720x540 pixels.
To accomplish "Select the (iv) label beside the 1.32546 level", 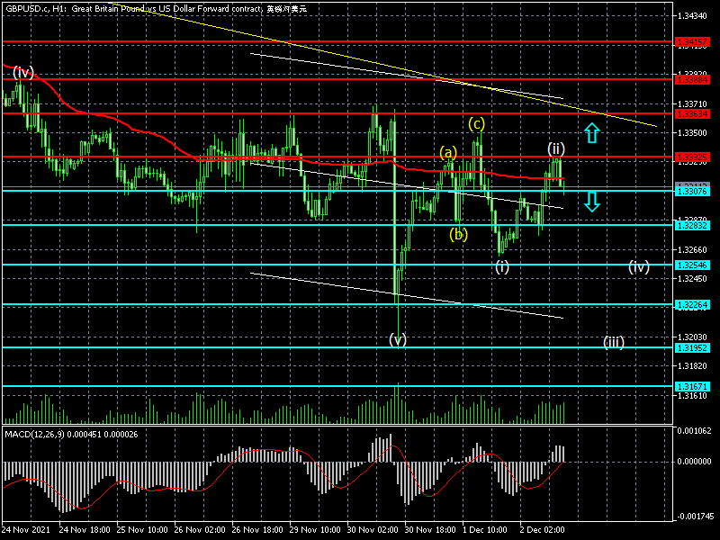I will (x=639, y=266).
